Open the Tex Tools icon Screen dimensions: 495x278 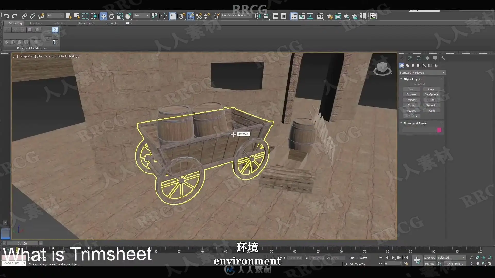pyautogui.click(x=373, y=16)
